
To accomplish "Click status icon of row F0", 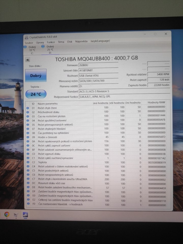I will click(x=28, y=204).
